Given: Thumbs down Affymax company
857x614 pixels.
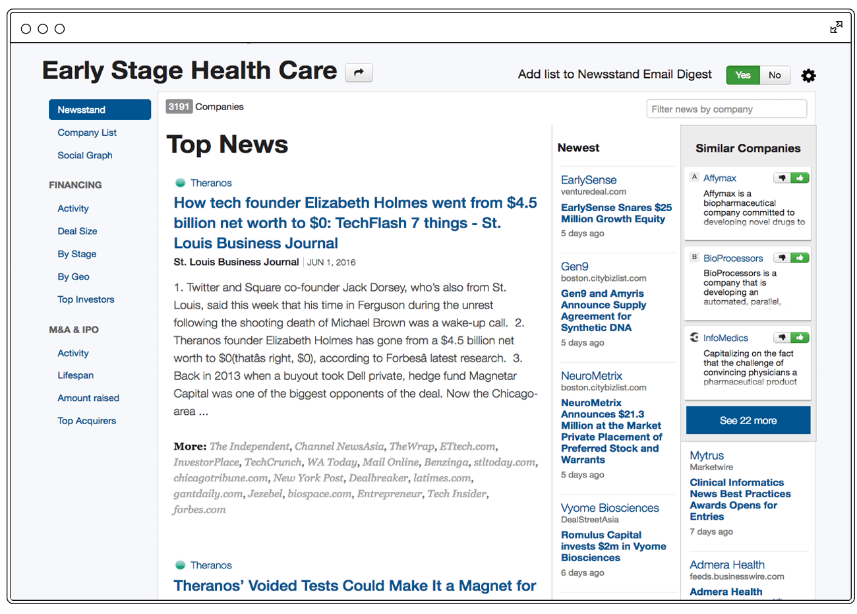Looking at the screenshot, I should tap(782, 178).
